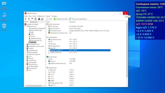This screenshot has width=165, height=93.
Task: Select the Этот компьютер desktop icon
Action: click(x=4, y=17)
